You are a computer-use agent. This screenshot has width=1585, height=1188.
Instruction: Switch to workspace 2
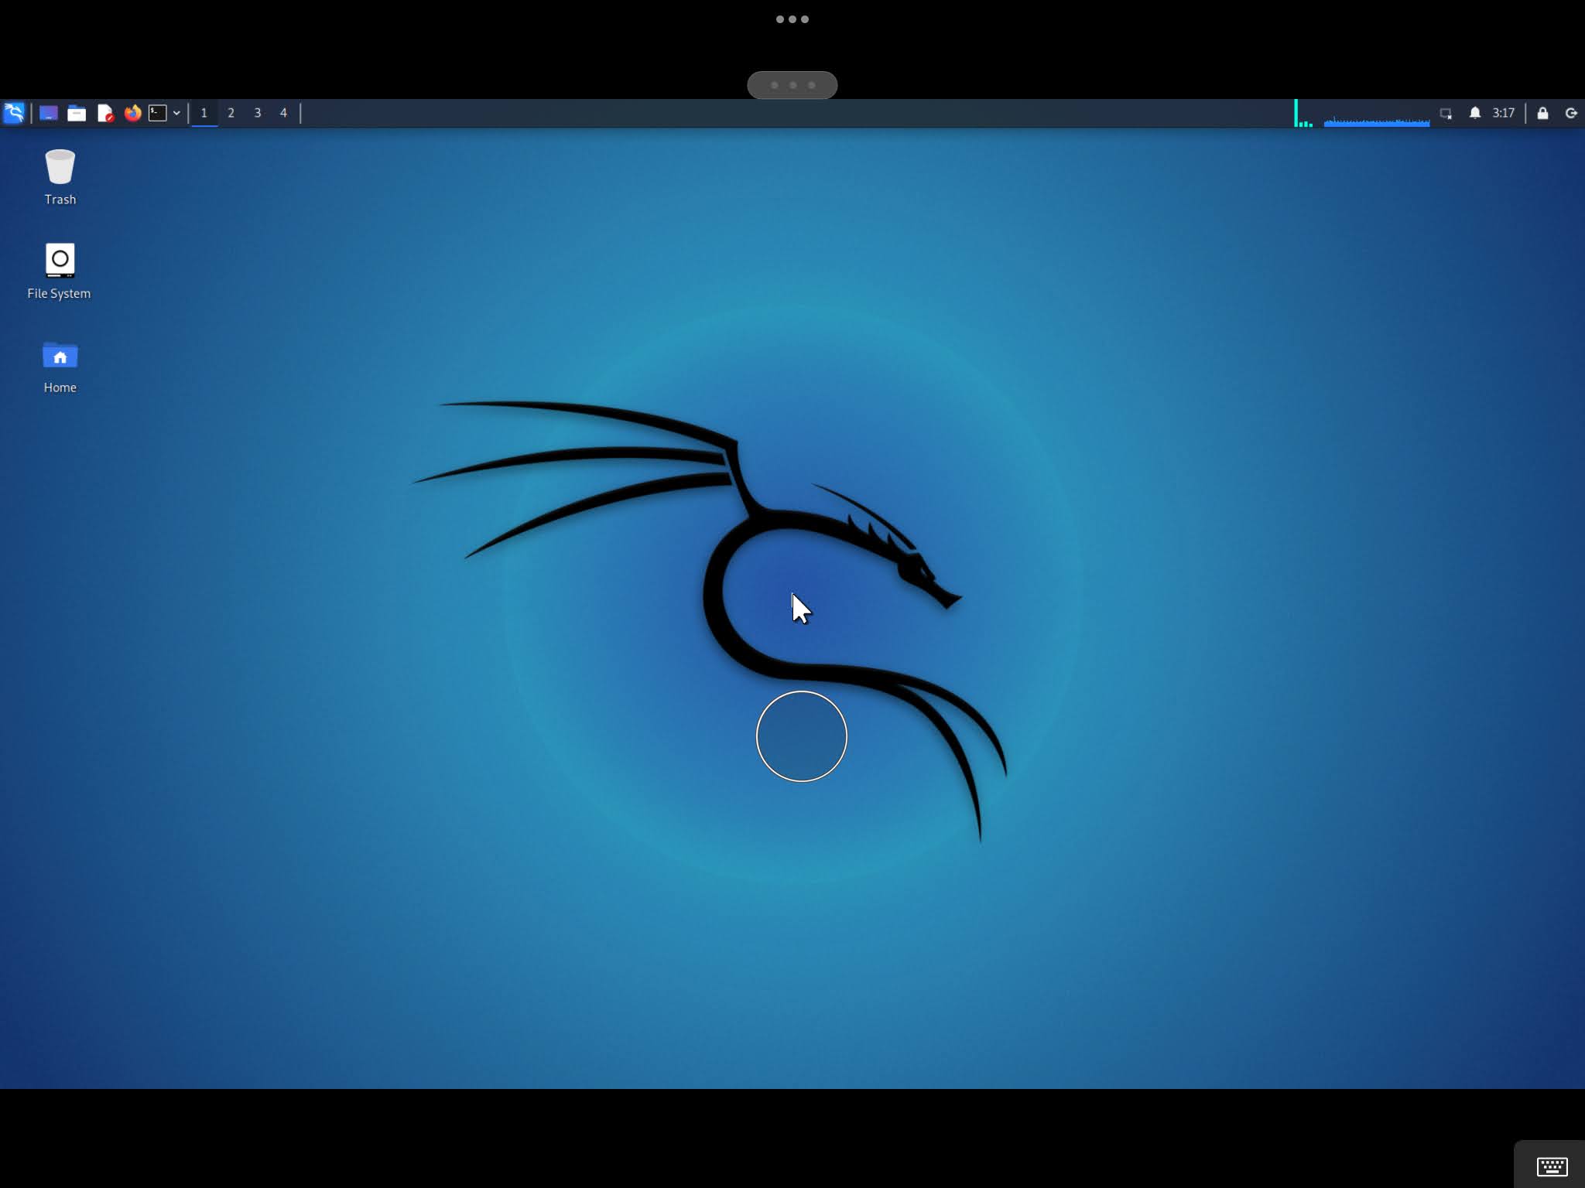pyautogui.click(x=231, y=113)
